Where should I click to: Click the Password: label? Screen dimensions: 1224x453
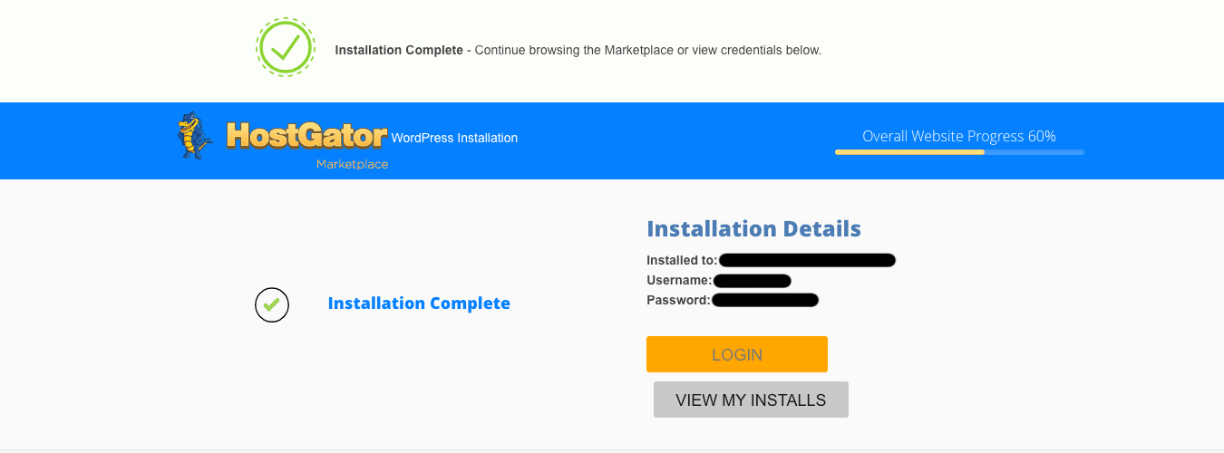[x=678, y=300]
